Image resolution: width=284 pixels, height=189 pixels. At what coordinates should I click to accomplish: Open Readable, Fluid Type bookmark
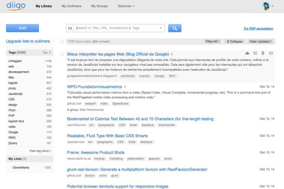108,136
